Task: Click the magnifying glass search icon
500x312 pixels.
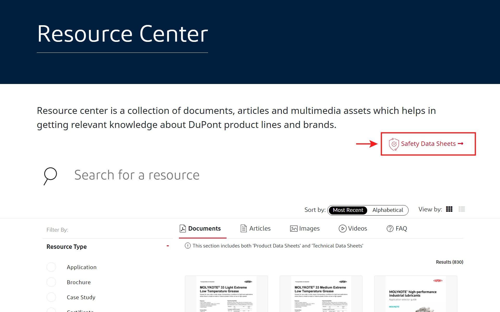Action: pos(50,176)
